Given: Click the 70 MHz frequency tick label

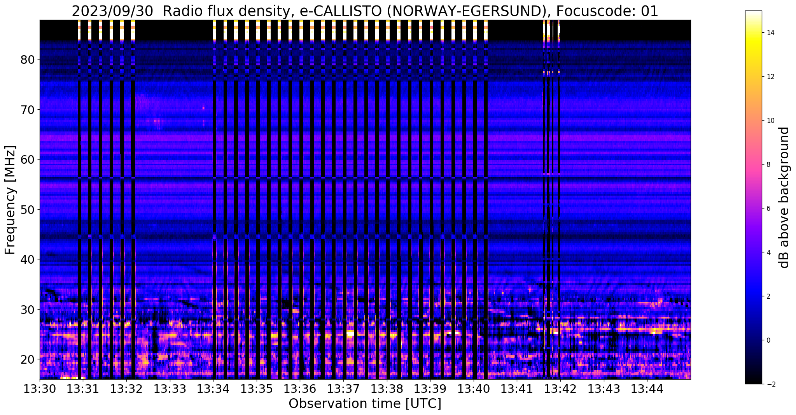Looking at the screenshot, I should click(28, 110).
